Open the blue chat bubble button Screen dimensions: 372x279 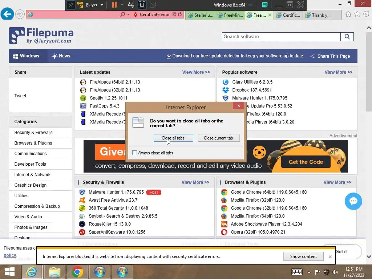pyautogui.click(x=353, y=201)
